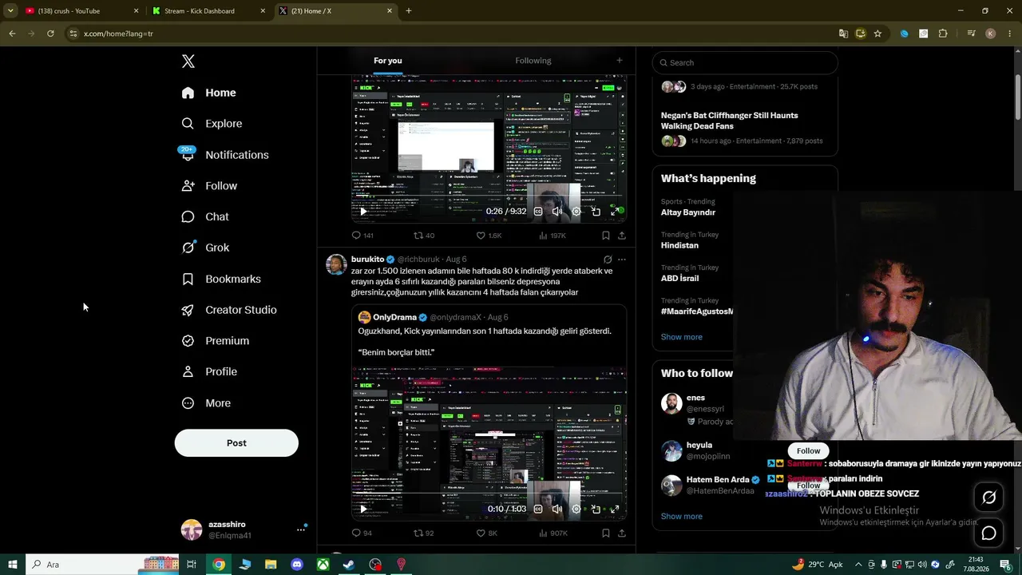The height and width of the screenshot is (575, 1022).
Task: Open settings on the 1:03 video
Action: pyautogui.click(x=576, y=509)
